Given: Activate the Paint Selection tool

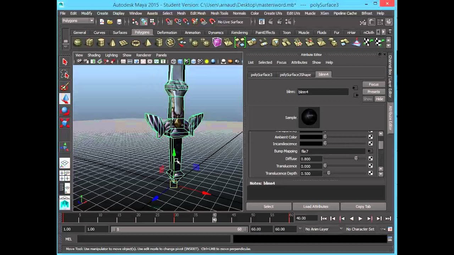Looking at the screenshot, I should coord(65,87).
